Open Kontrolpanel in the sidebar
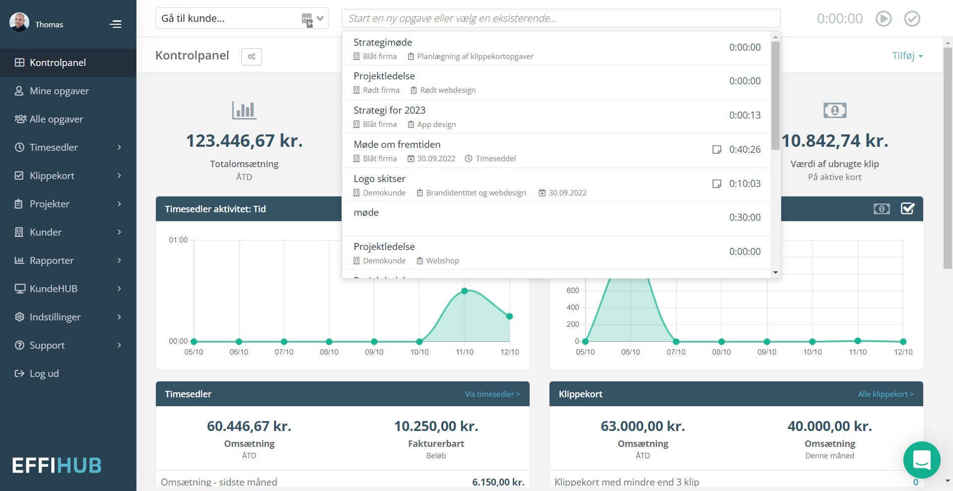 68,62
